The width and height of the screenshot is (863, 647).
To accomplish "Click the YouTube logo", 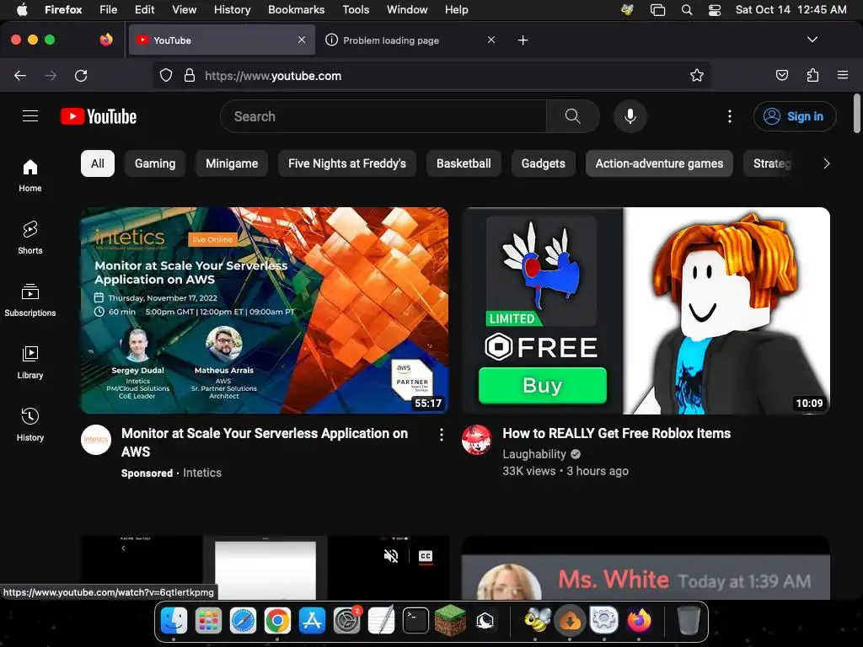I will 99,116.
